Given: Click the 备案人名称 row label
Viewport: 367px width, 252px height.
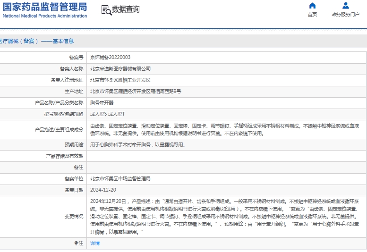Looking at the screenshot, I should coord(72,69).
